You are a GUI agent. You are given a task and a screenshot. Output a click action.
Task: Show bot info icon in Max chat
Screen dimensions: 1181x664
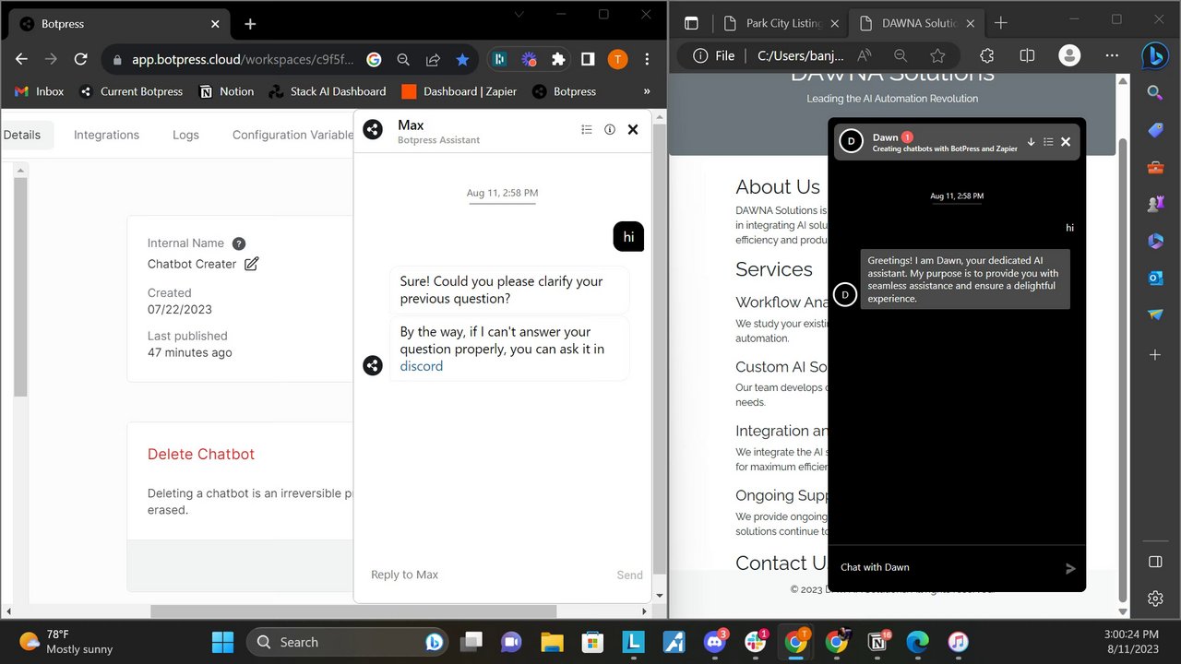point(610,130)
